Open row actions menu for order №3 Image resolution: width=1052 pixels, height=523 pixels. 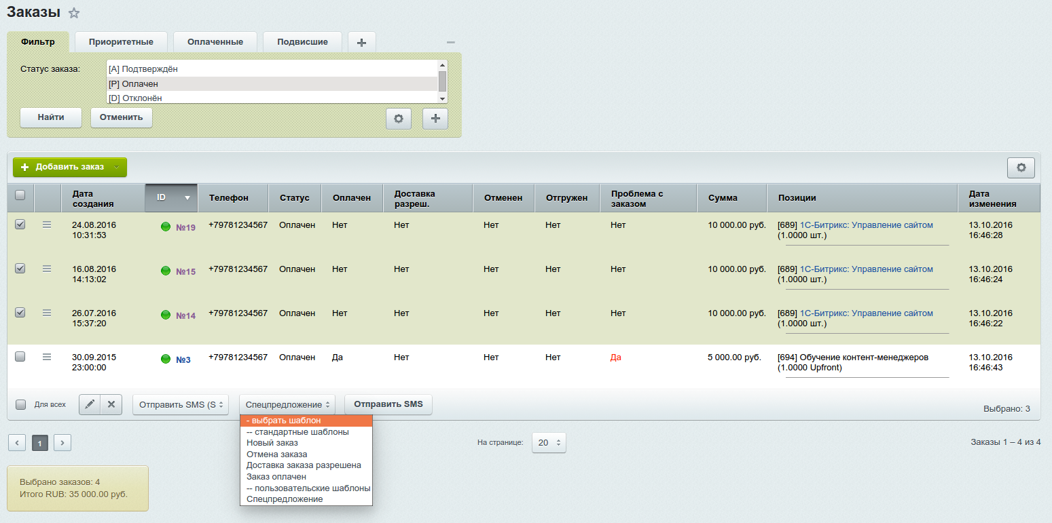(47, 357)
